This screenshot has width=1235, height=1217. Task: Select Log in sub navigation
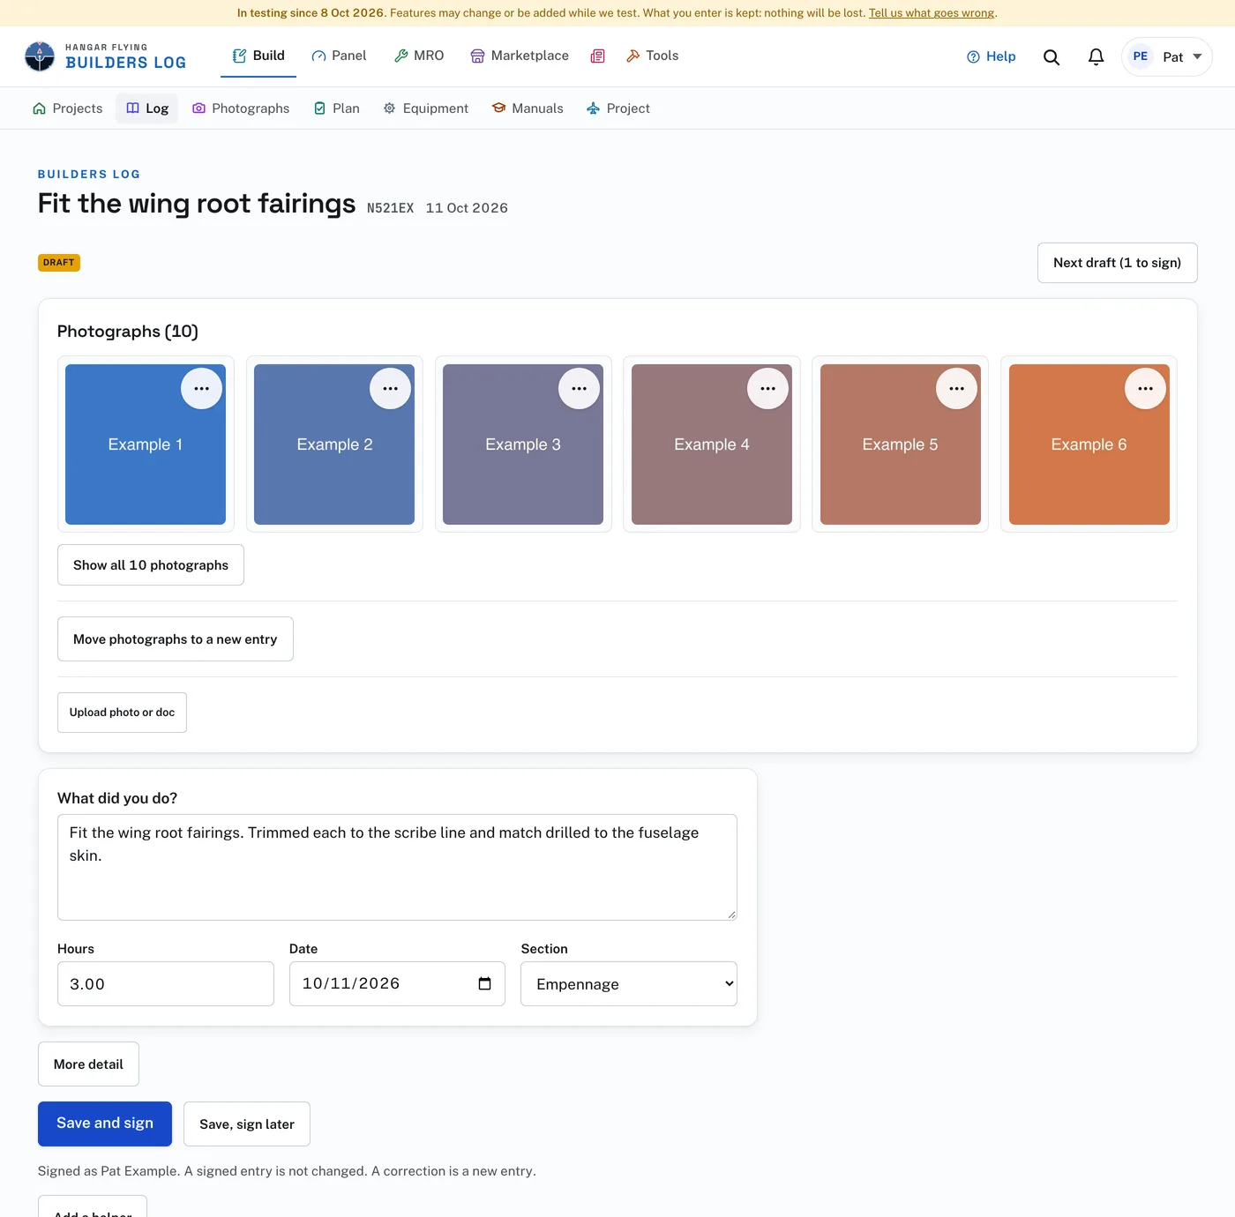click(x=147, y=108)
